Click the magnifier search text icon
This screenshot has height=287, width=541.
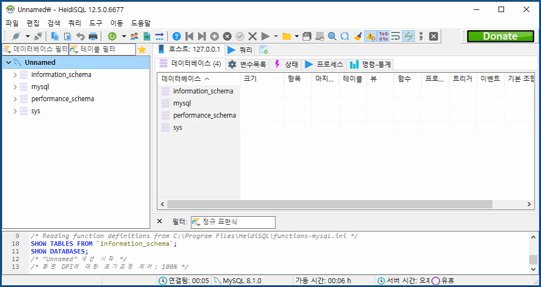[332, 36]
